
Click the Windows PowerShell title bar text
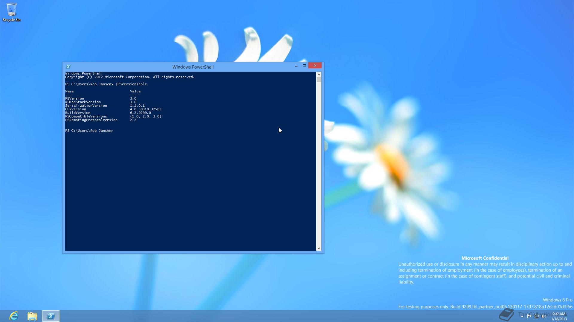click(x=193, y=67)
